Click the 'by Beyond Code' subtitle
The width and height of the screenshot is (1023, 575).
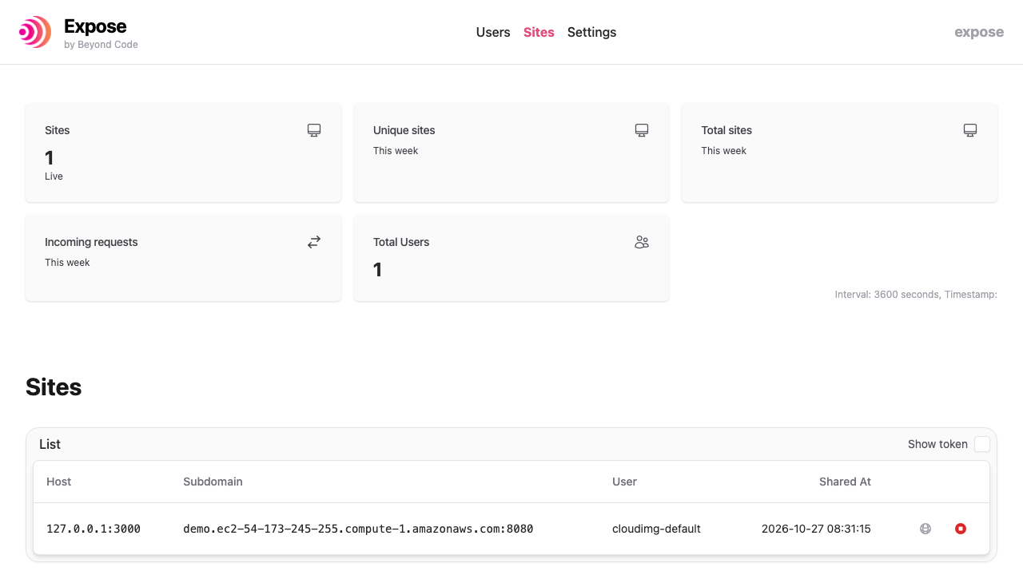click(x=101, y=45)
